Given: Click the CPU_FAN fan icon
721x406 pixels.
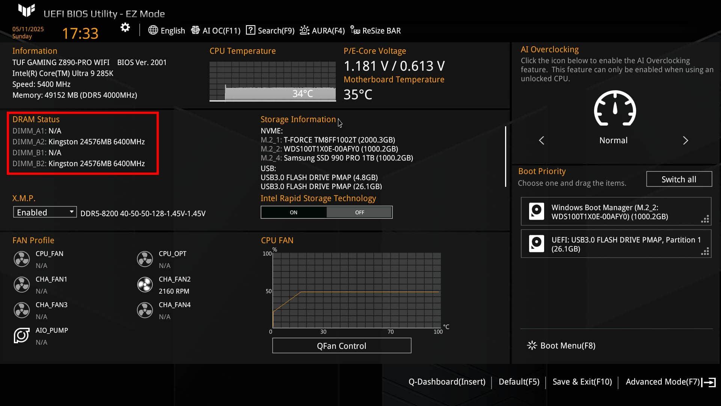Looking at the screenshot, I should click(22, 259).
